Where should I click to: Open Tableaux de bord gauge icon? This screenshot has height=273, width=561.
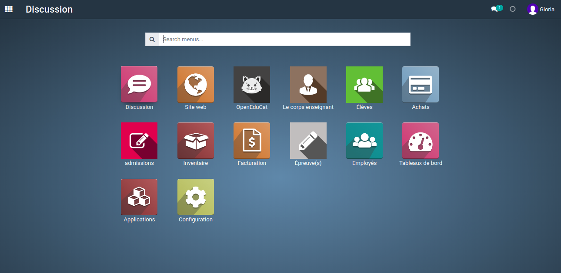[x=421, y=141]
